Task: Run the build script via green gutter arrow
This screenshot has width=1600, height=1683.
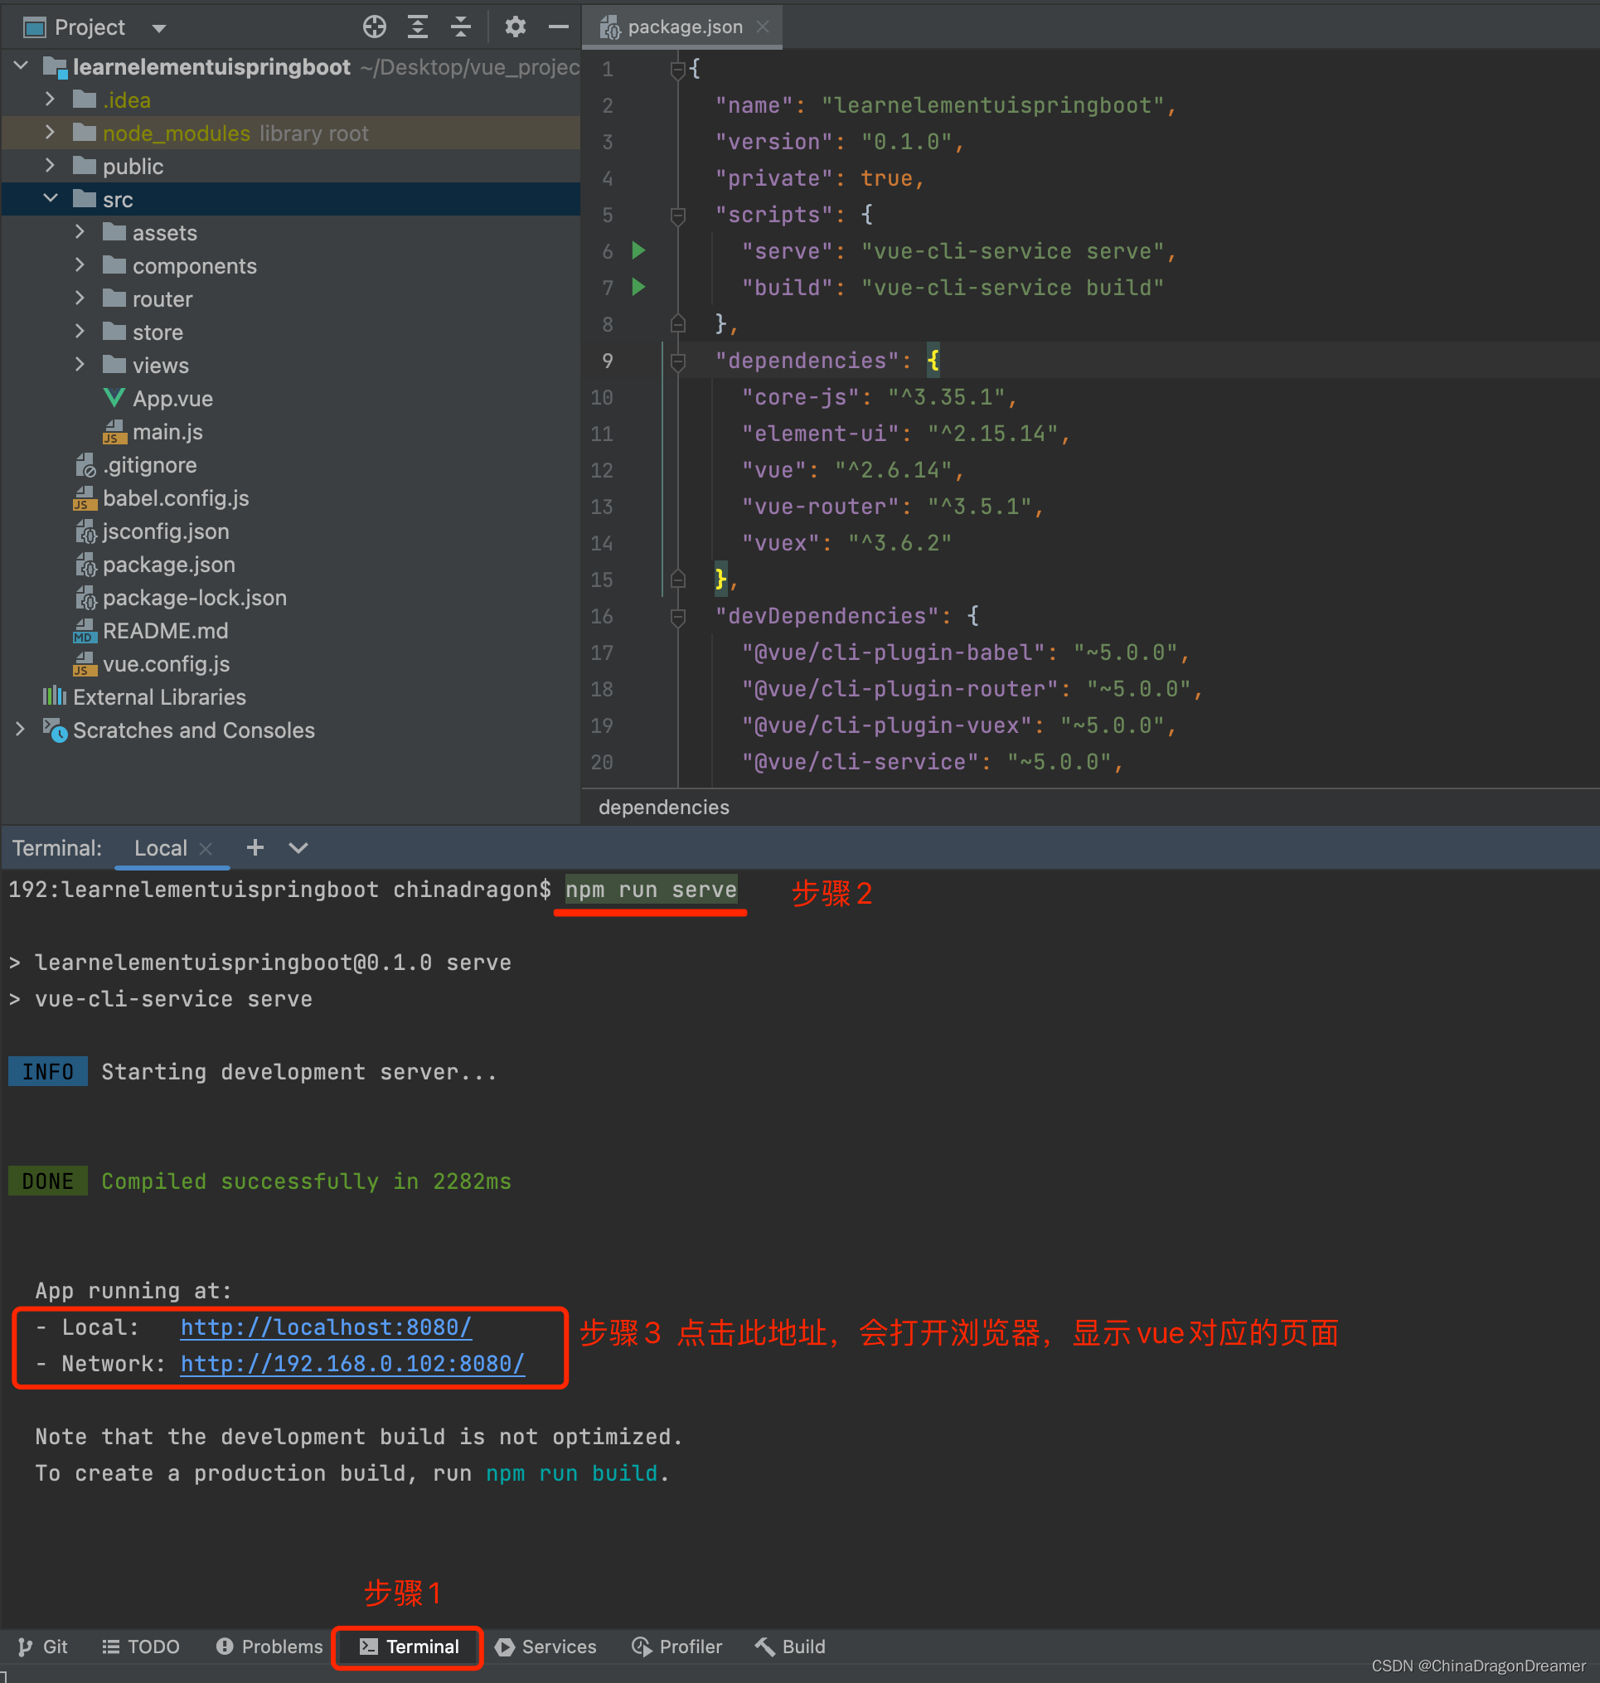Action: tap(638, 288)
